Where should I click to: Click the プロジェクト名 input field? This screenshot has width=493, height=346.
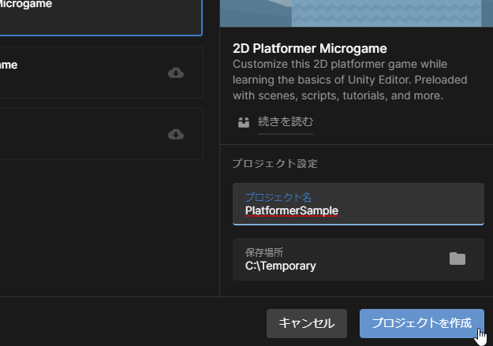tap(358, 204)
